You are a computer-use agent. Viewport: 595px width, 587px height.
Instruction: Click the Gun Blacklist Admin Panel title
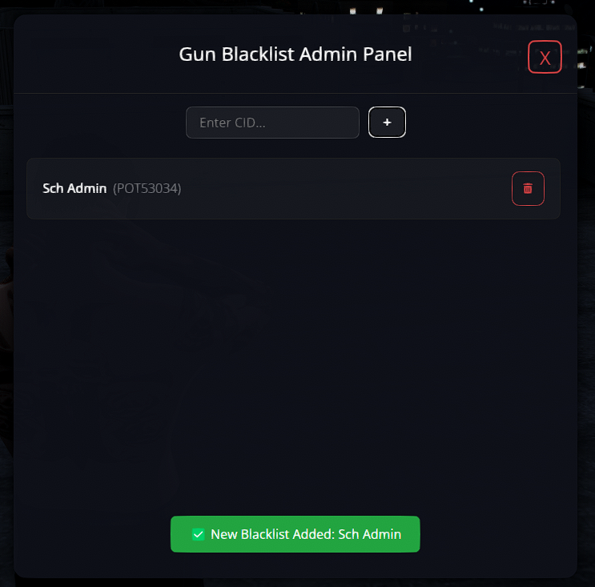pos(295,54)
